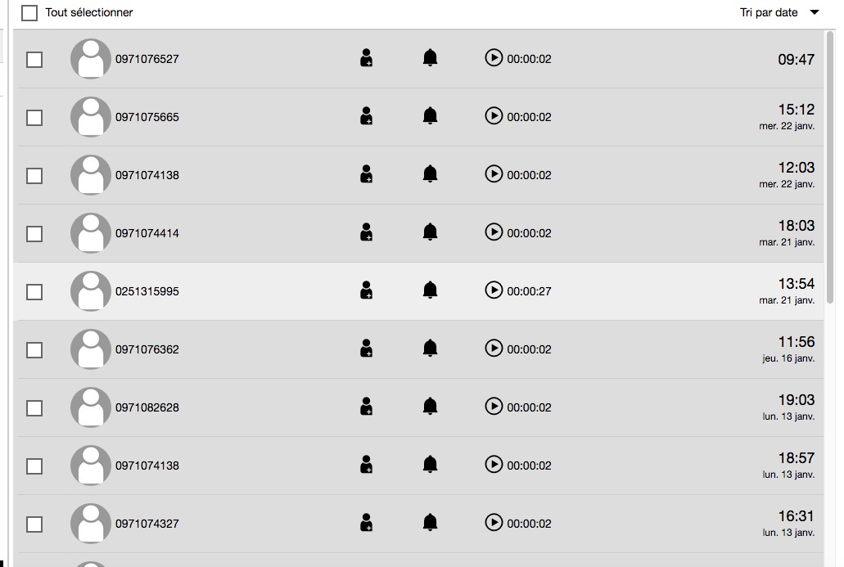Click bell icon for 18:57 call

click(x=430, y=464)
